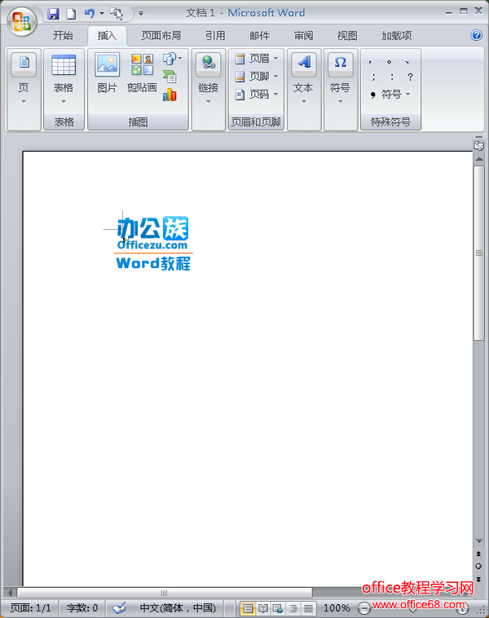Open the 符号 special symbols dropdown
Screen dimensions: 489x618
[390, 95]
